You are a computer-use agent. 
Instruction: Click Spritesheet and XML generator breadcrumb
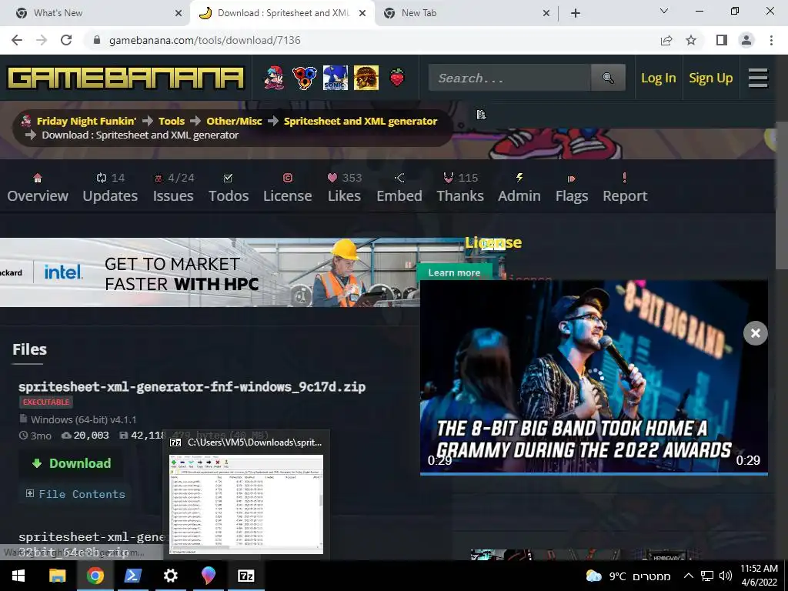point(360,121)
